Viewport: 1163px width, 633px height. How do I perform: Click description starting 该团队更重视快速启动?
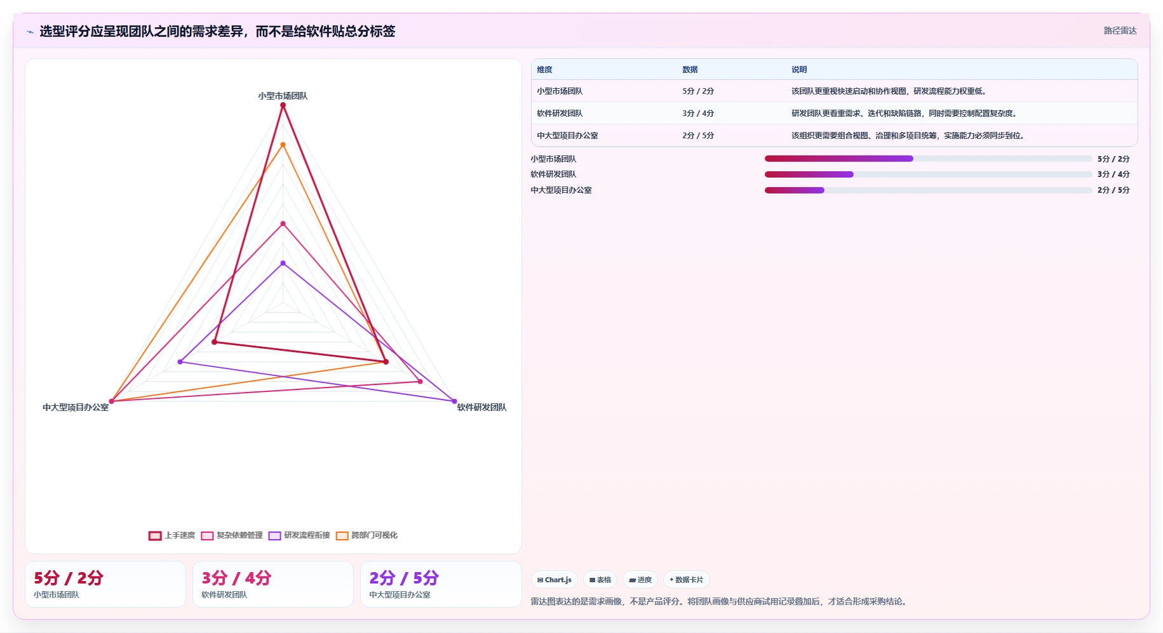pyautogui.click(x=889, y=91)
